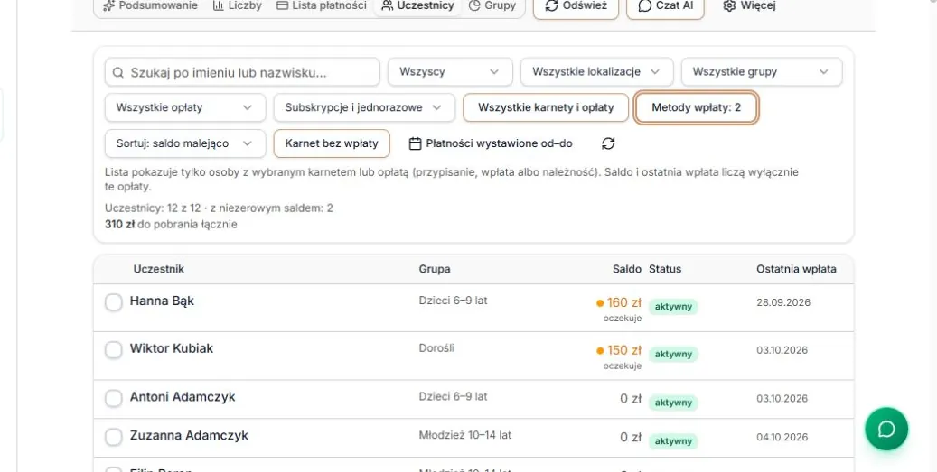Screen dimensions: 937x472
Task: Click the Uczestnik column header
Action: (x=158, y=269)
